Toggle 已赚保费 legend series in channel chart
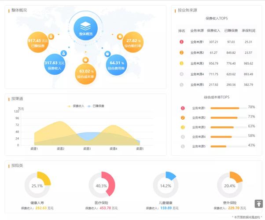 pyautogui.click(x=96, y=106)
